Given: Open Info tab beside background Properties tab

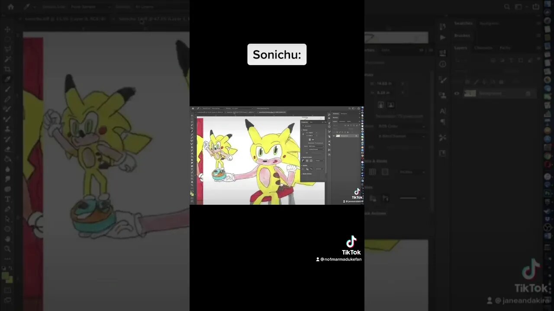Looking at the screenshot, I should pyautogui.click(x=385, y=50).
